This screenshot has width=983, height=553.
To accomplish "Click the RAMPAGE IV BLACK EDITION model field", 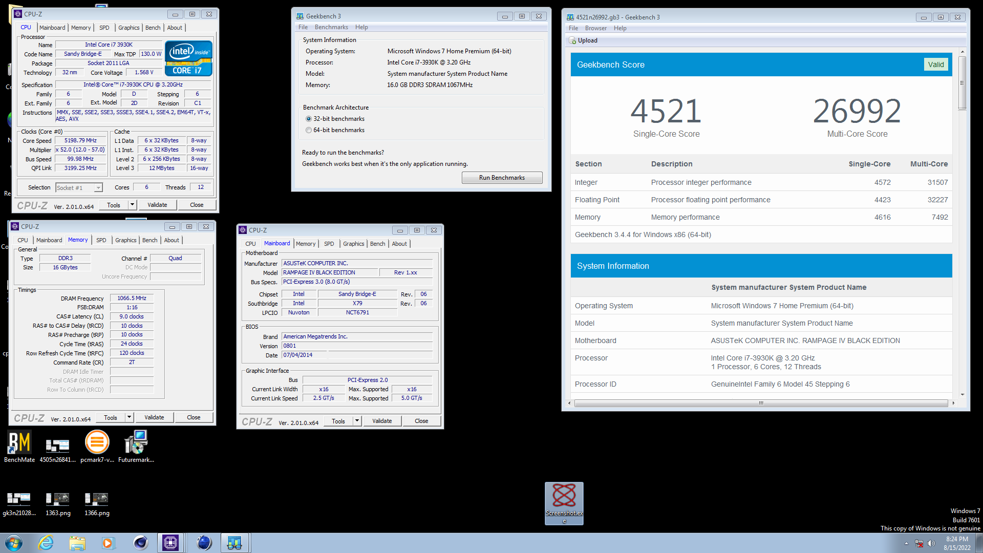I will click(x=330, y=272).
